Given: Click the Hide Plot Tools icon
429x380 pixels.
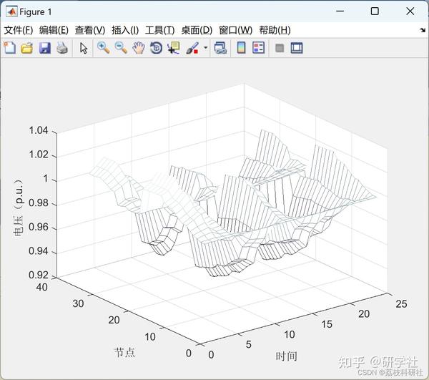Looking at the screenshot, I should click(280, 48).
